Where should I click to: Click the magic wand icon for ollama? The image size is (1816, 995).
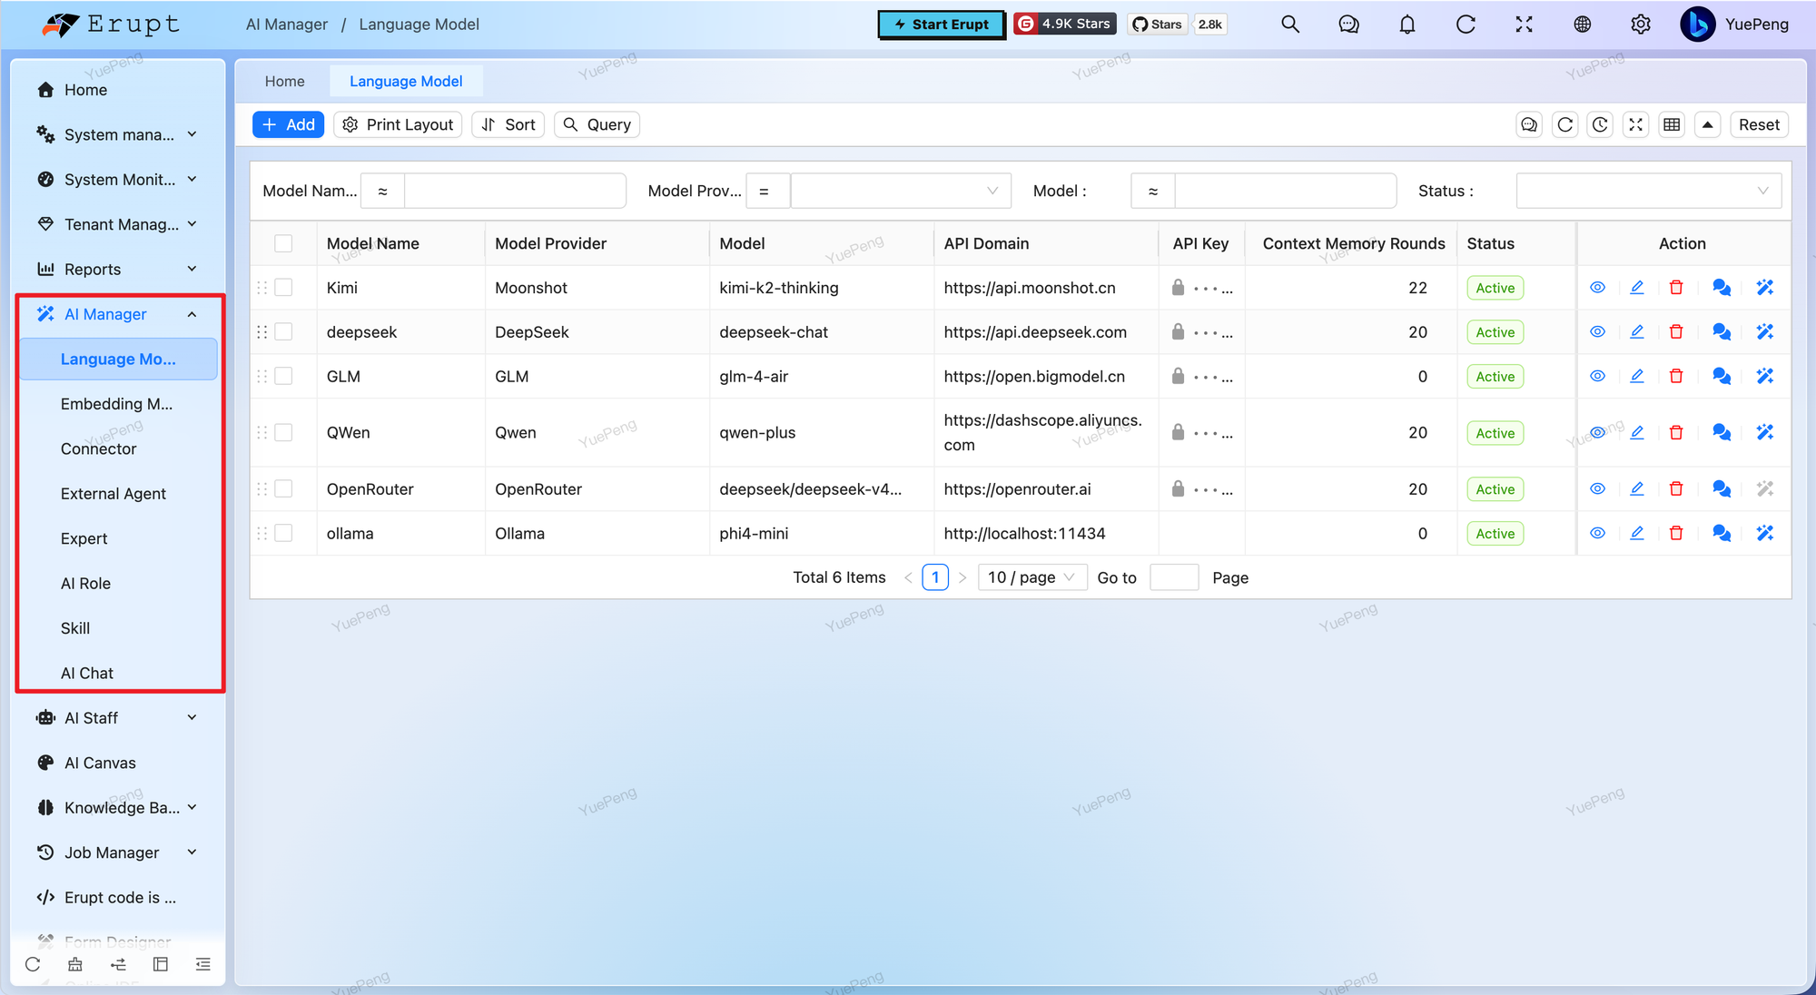[1765, 534]
